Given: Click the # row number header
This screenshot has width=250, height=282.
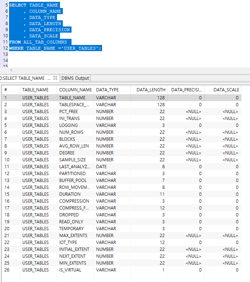Looking at the screenshot, I should (6, 90).
